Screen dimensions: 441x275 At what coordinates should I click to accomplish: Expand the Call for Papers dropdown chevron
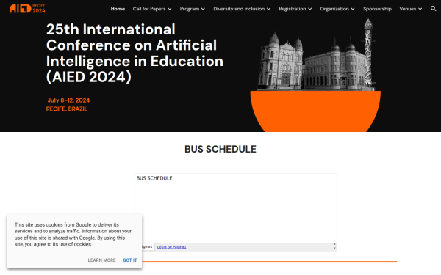(x=170, y=9)
